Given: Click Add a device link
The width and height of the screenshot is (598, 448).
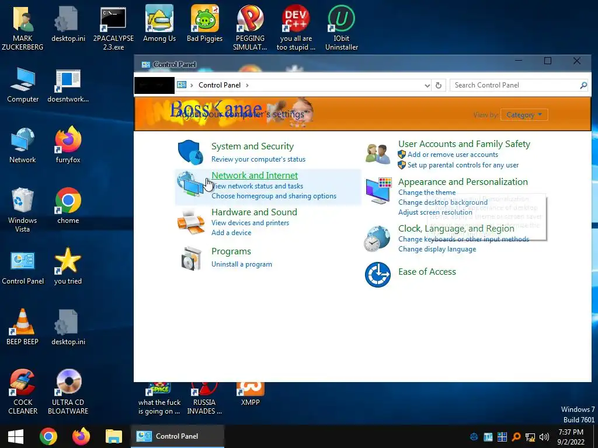Looking at the screenshot, I should (x=231, y=233).
